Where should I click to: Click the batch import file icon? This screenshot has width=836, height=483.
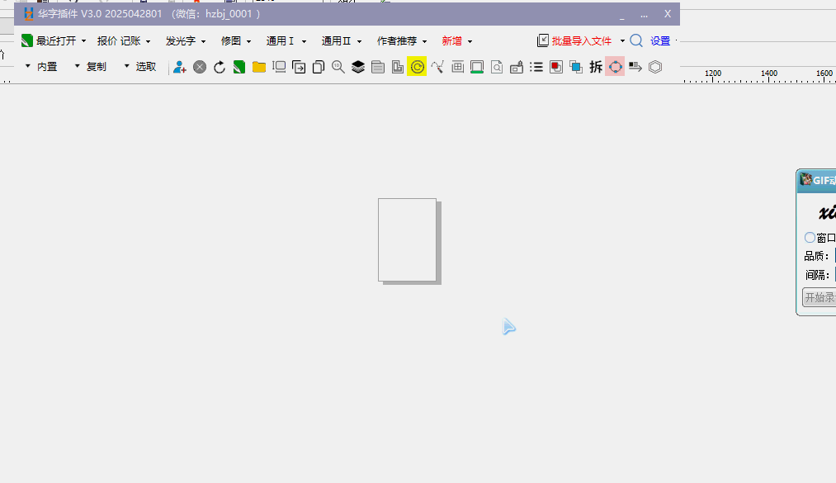[x=543, y=41]
